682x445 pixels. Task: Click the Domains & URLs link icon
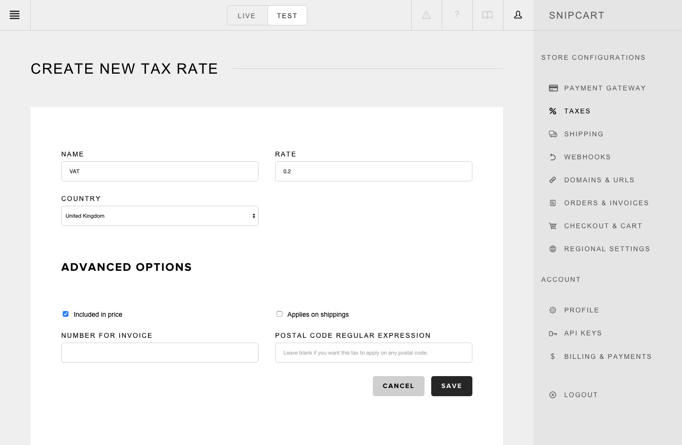(x=553, y=180)
